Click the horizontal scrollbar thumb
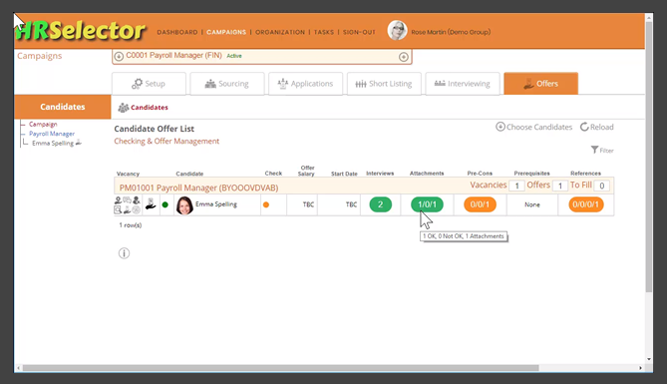Image resolution: width=667 pixels, height=384 pixels. tap(281, 368)
